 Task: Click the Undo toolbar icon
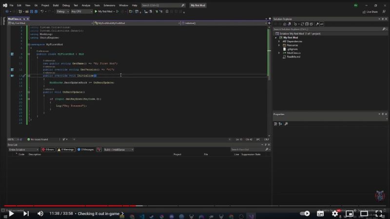click(42, 11)
